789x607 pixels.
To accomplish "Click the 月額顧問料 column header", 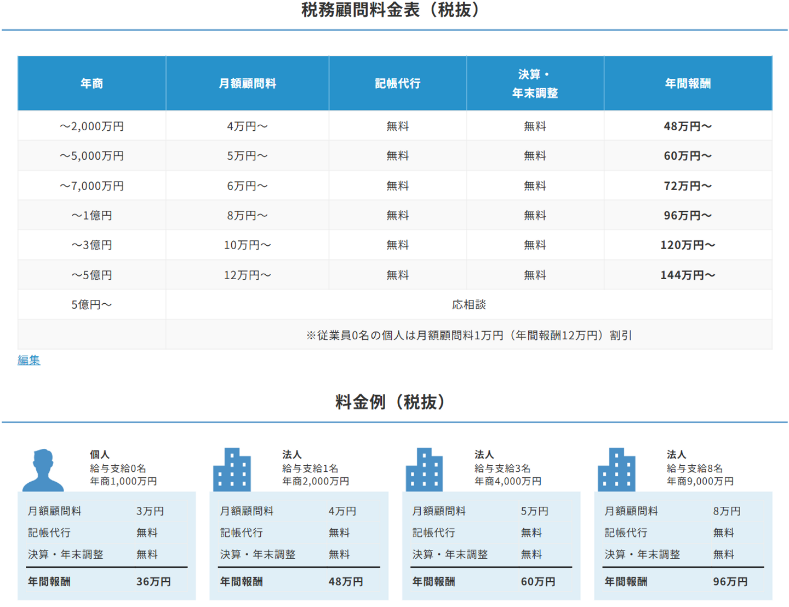I will 248,83.
